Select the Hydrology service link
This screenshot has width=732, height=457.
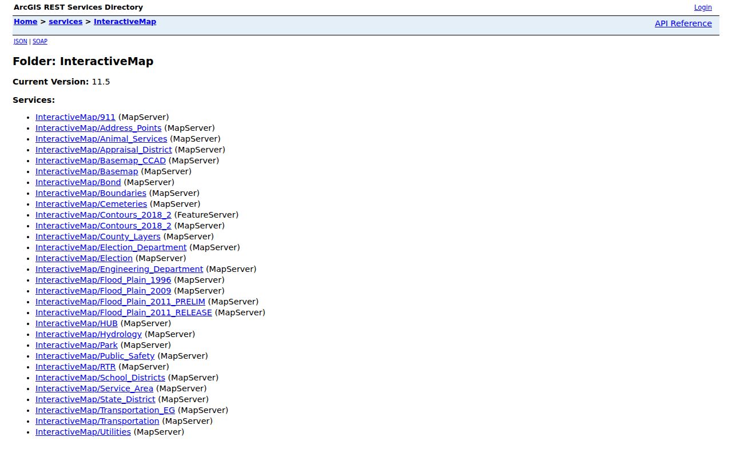click(x=89, y=334)
